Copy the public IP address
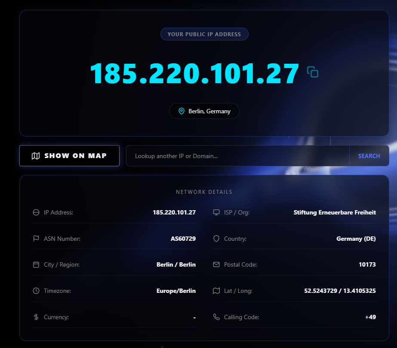397x348 pixels. click(313, 72)
